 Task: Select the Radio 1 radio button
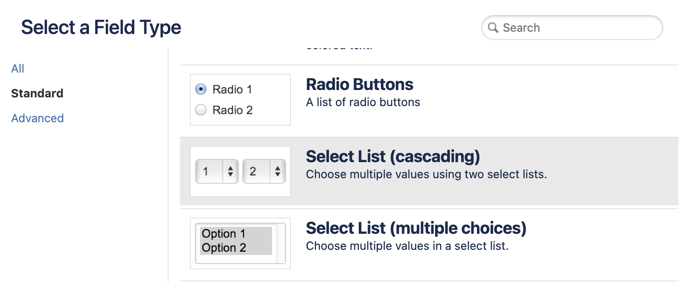click(x=201, y=89)
